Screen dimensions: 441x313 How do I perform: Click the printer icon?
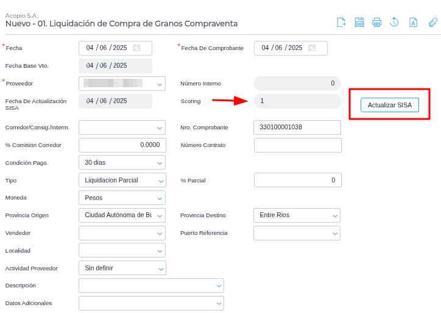[377, 23]
